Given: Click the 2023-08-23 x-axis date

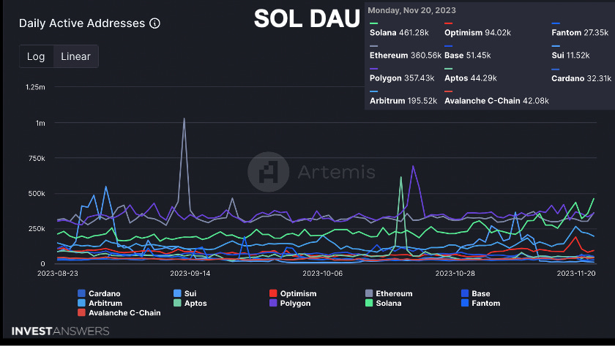Looking at the screenshot, I should 58,273.
